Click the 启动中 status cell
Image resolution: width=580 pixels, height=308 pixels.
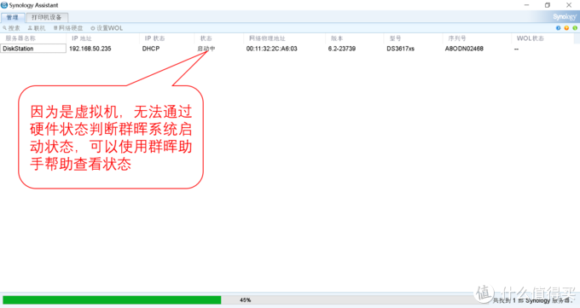(206, 49)
